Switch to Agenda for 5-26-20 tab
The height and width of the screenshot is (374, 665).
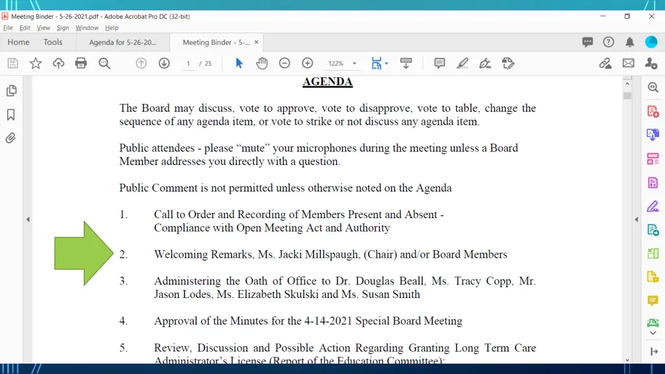tap(123, 42)
